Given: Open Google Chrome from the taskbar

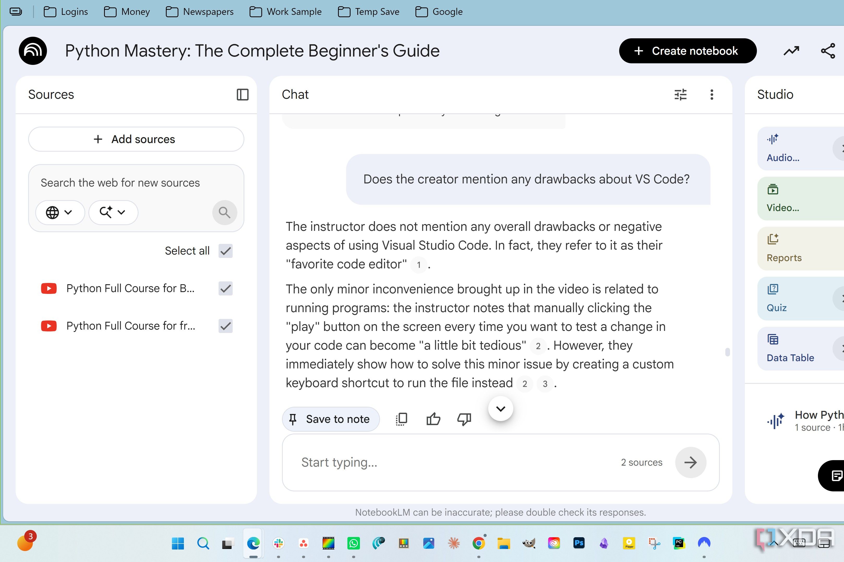Looking at the screenshot, I should pyautogui.click(x=479, y=543).
